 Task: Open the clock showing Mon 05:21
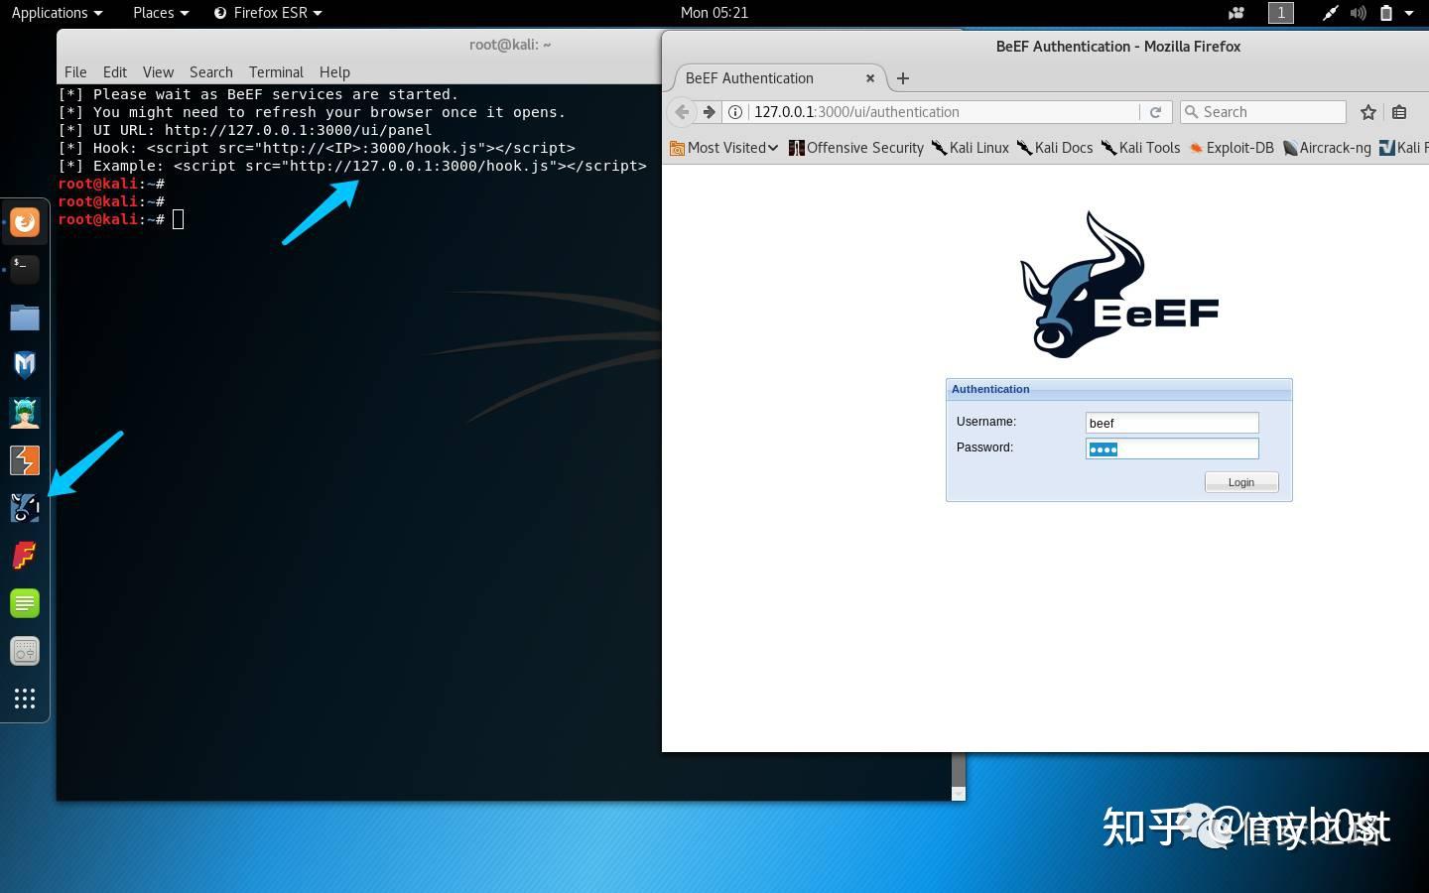coord(714,13)
